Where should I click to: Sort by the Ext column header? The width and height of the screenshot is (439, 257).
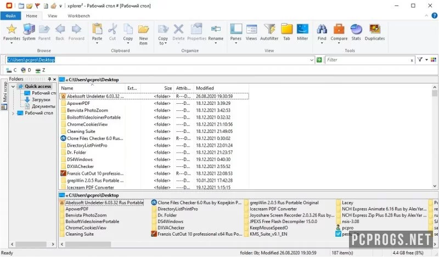133,88
